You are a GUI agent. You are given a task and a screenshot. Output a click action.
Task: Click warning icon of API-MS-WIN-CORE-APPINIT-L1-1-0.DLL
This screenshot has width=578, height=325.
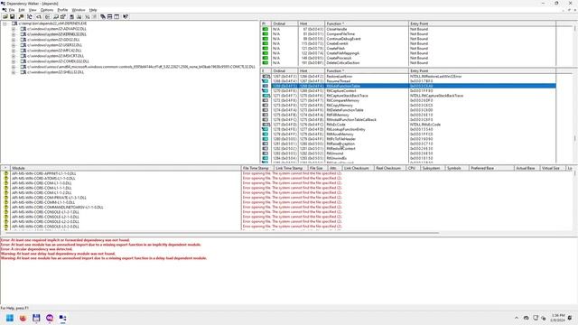pyautogui.click(x=6, y=173)
